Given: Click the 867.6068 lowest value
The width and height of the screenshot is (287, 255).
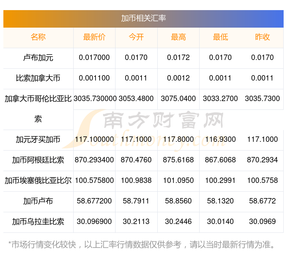Looking at the screenshot, I should 220,160.
